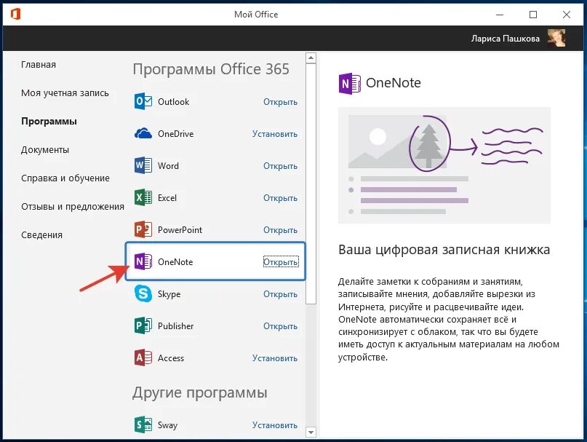The width and height of the screenshot is (587, 442).
Task: Select the Программы menu item
Action: click(49, 121)
